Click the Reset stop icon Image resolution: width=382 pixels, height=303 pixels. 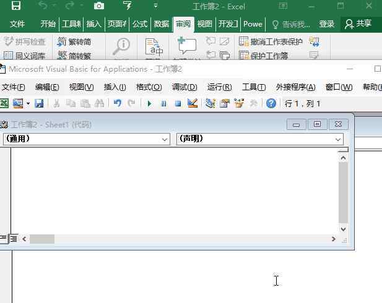point(178,104)
